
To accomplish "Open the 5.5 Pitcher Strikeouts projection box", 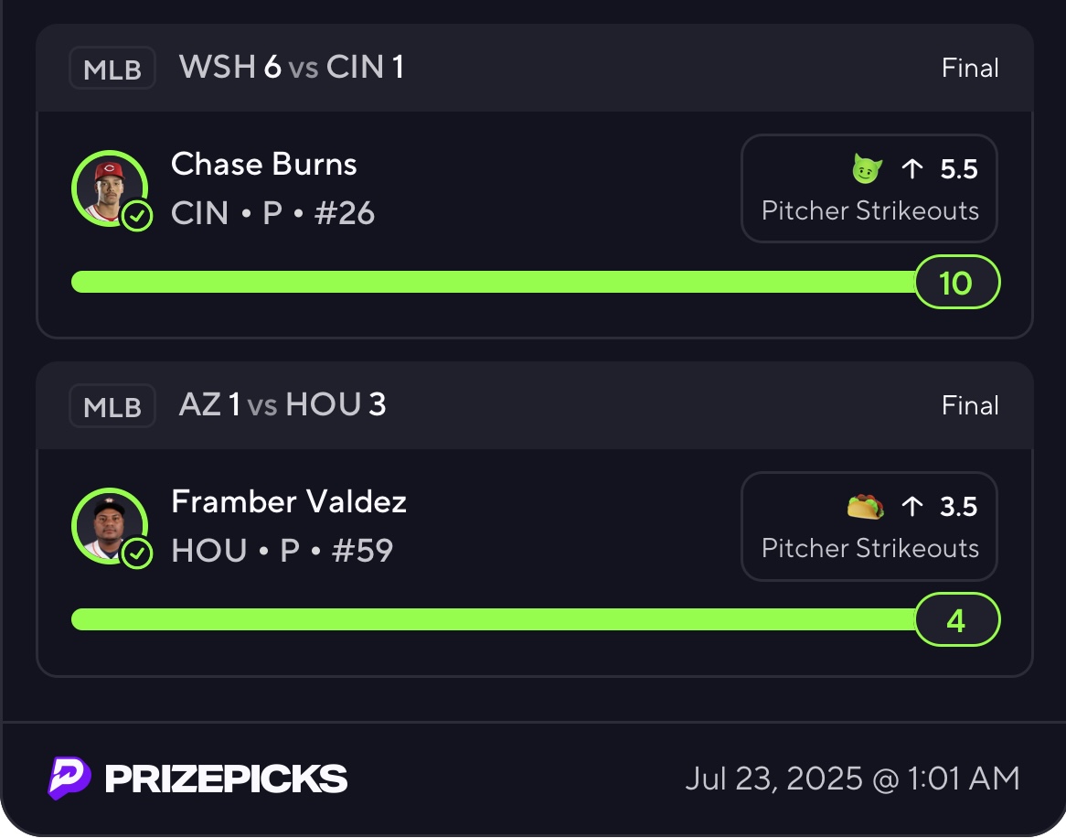I will point(869,188).
